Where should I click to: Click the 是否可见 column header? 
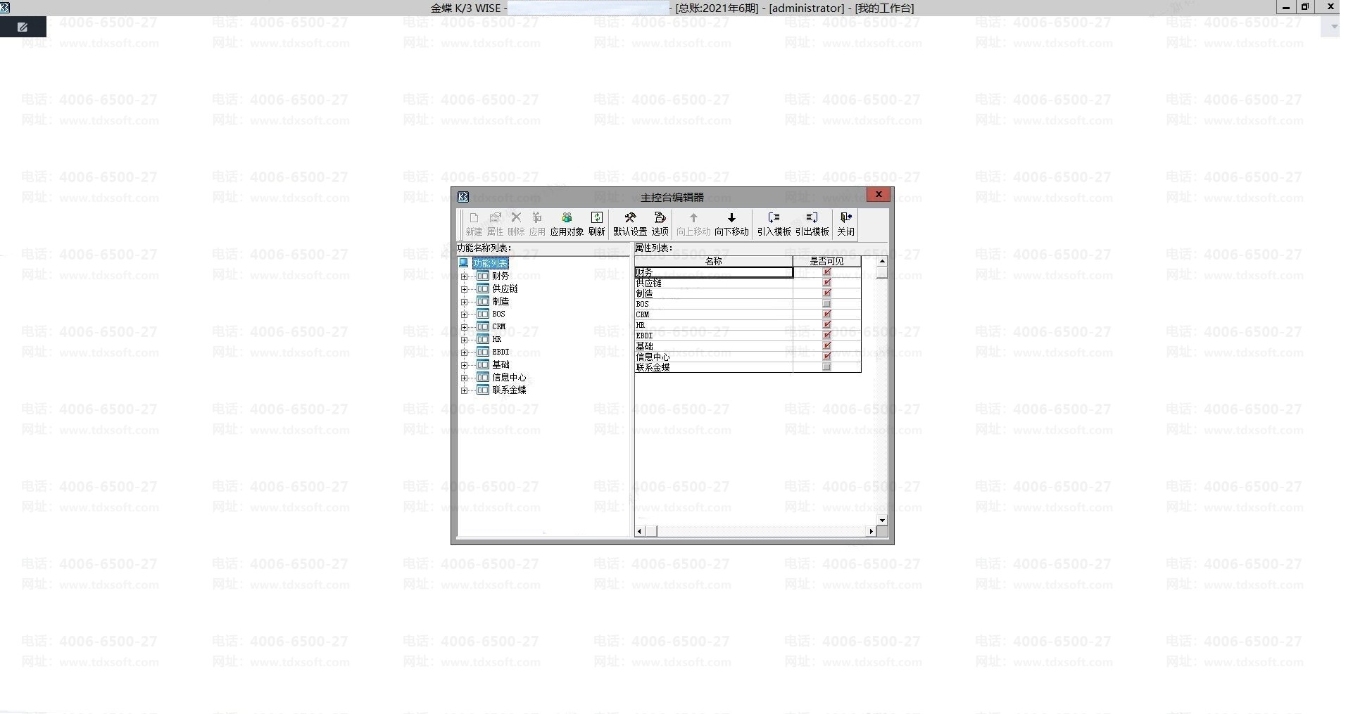click(827, 261)
